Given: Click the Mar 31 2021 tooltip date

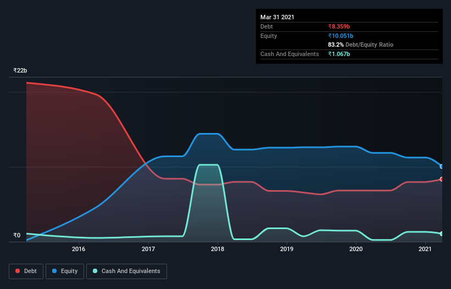Looking at the screenshot, I should (x=277, y=17).
